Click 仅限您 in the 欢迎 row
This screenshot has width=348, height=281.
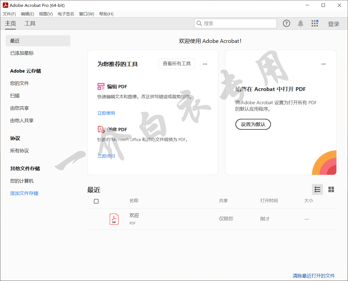[226, 219]
